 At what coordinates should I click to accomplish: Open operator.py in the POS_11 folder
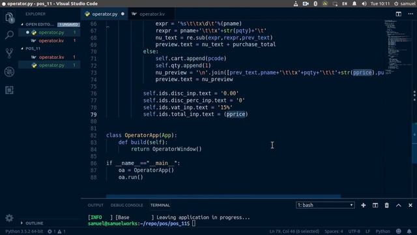pos(50,65)
